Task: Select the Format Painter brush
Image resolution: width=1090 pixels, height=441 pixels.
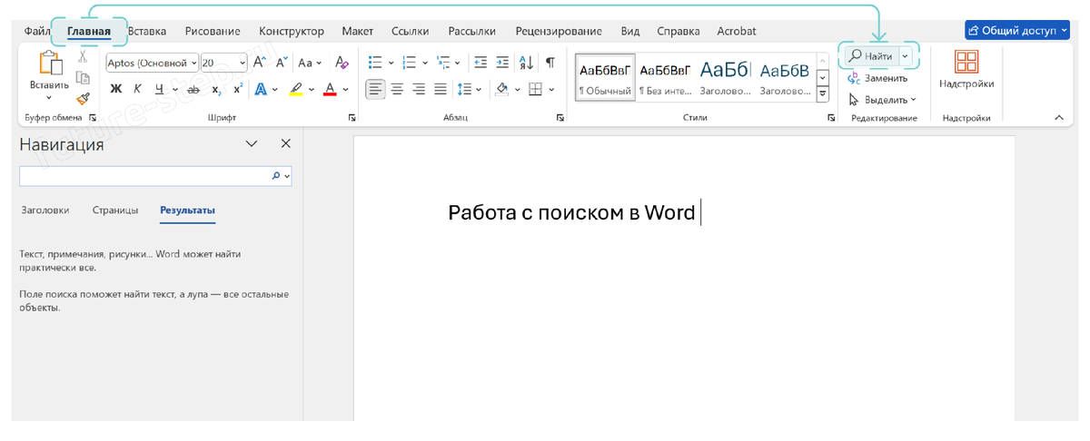Action: tap(83, 98)
